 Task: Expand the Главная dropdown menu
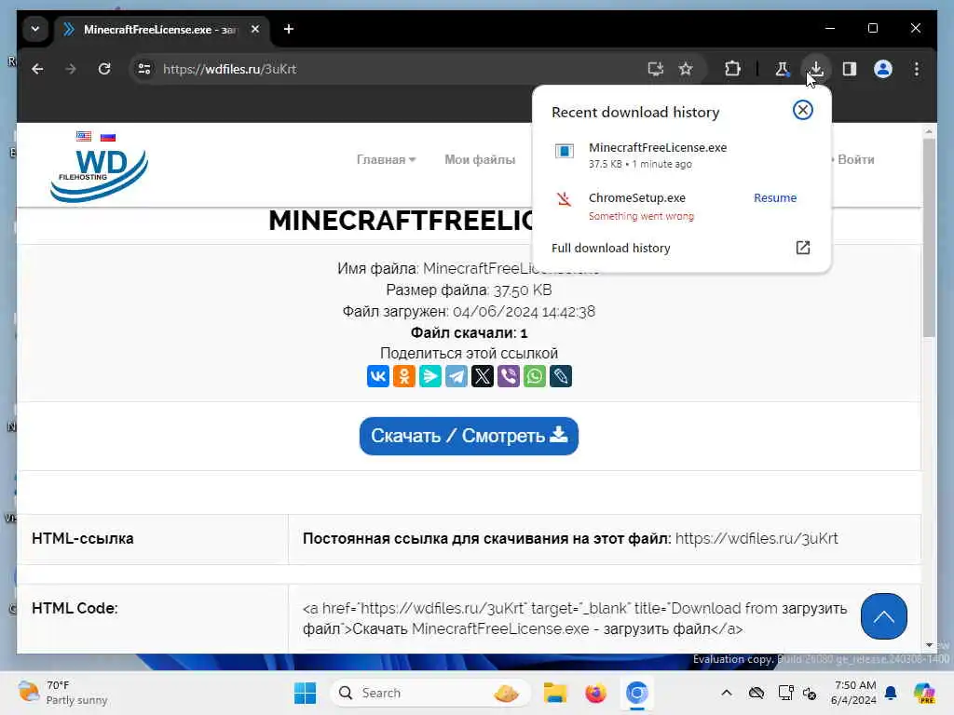click(386, 159)
